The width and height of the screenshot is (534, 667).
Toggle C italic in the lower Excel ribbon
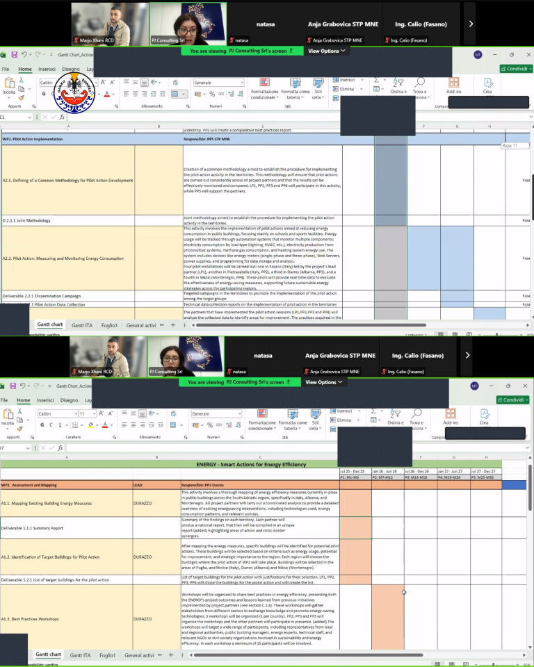pyautogui.click(x=51, y=425)
